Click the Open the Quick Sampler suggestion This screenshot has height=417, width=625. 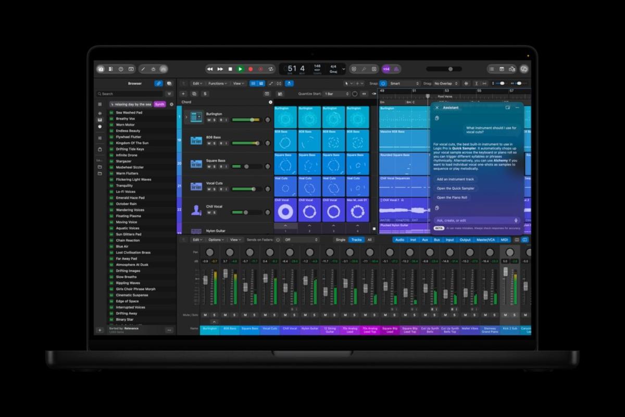(x=456, y=188)
